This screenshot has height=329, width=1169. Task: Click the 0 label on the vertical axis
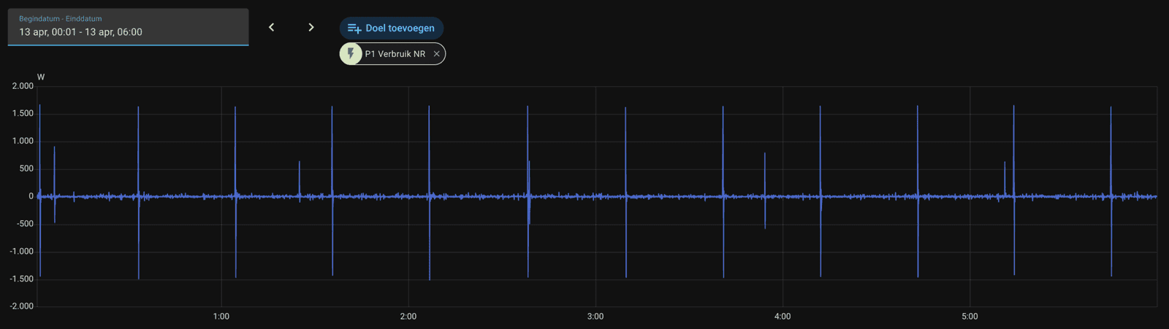31,196
